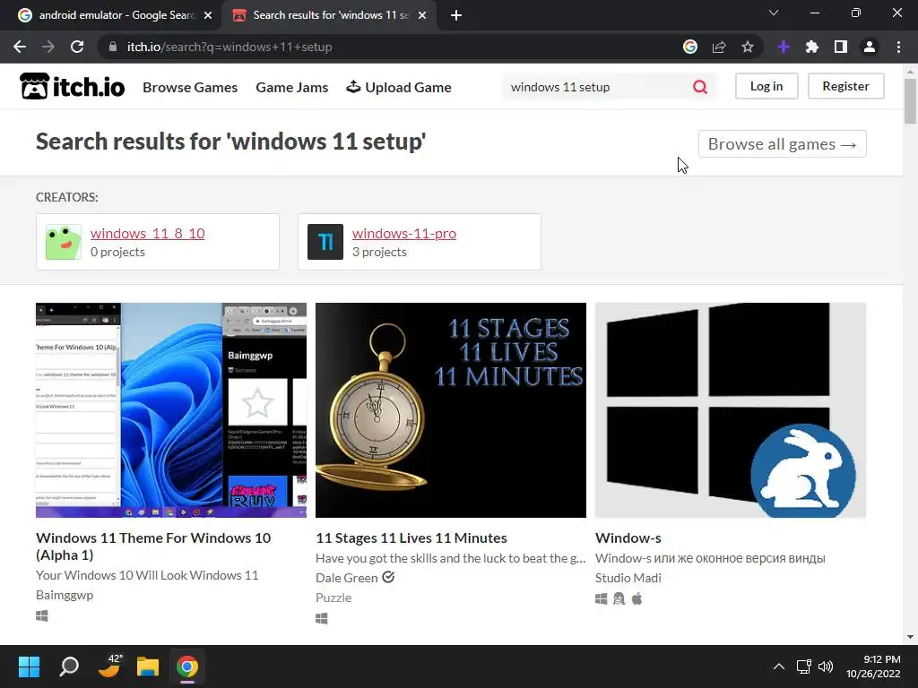Click the red search magnifier icon
Screen dimensions: 918x688
(699, 87)
